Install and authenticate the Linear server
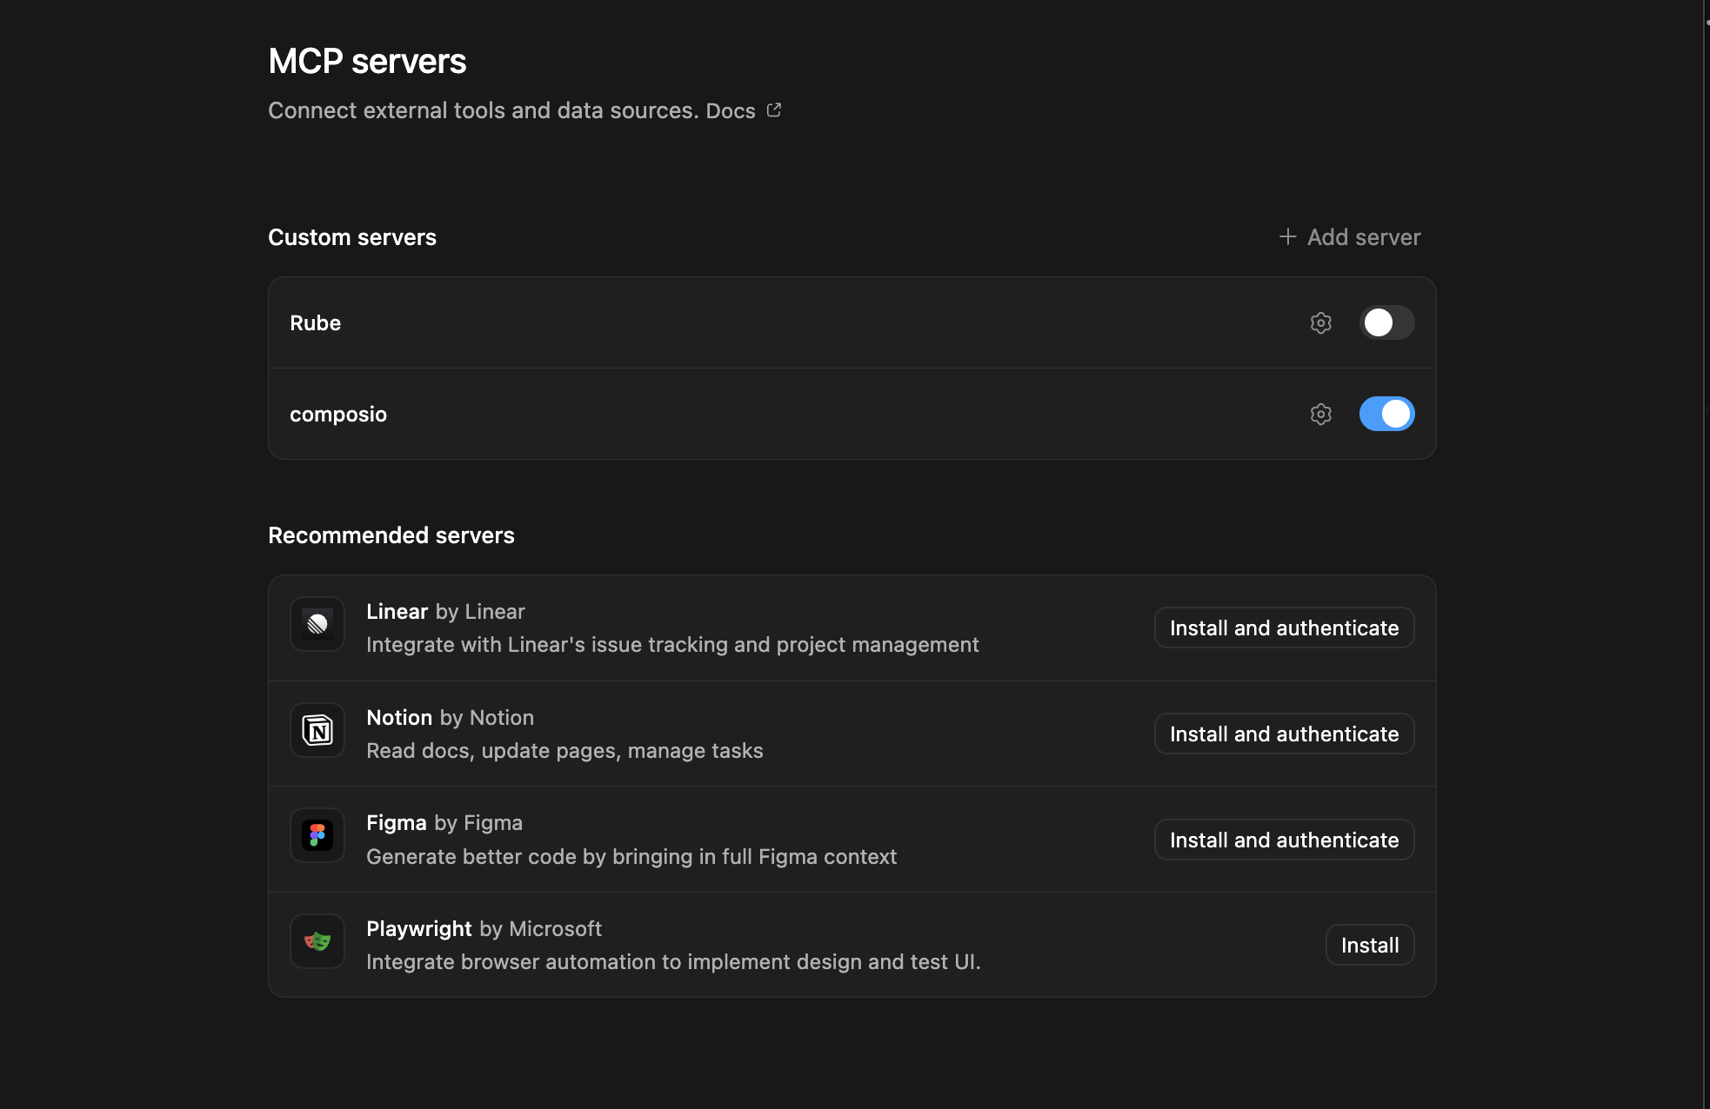The width and height of the screenshot is (1710, 1109). pos(1283,628)
